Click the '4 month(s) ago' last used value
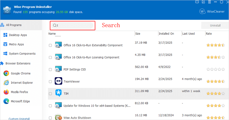The width and height of the screenshot is (229, 120). coord(192,79)
